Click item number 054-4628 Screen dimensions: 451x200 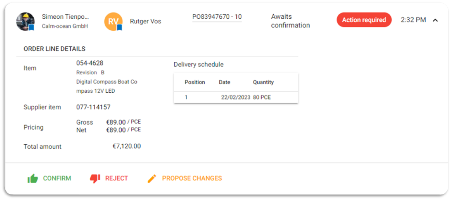pos(90,63)
